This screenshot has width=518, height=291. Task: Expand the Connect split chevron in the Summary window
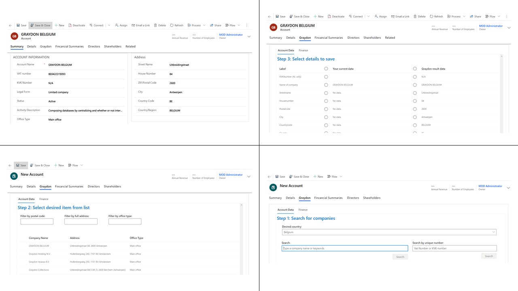[109, 25]
